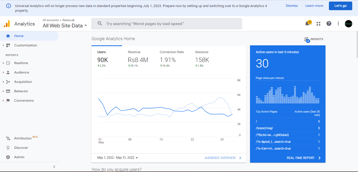Click the vertical page scrollbar

point(357,44)
